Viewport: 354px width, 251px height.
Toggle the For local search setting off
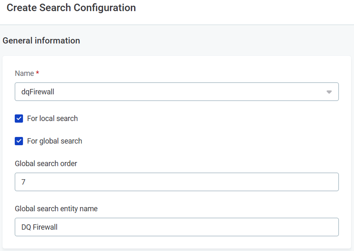[x=18, y=118]
